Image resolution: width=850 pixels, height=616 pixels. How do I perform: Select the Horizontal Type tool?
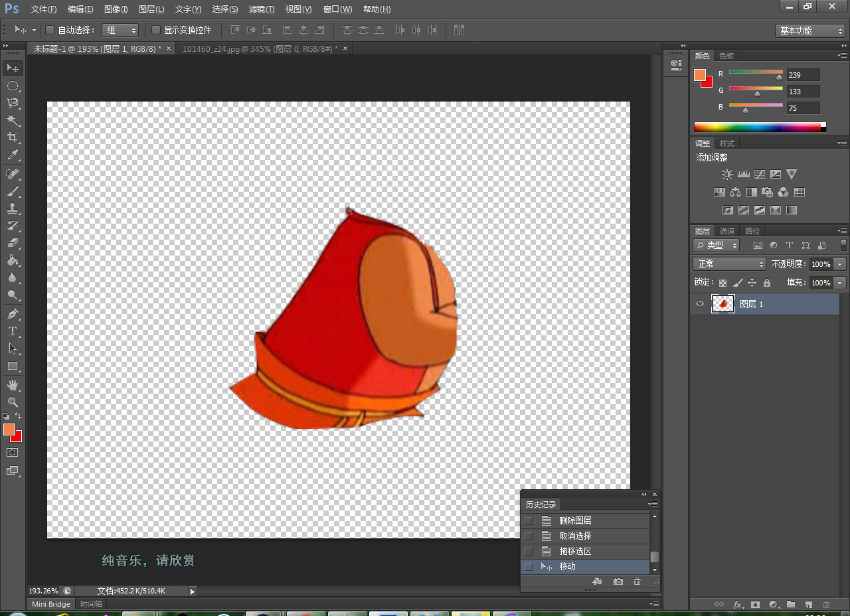[x=13, y=331]
